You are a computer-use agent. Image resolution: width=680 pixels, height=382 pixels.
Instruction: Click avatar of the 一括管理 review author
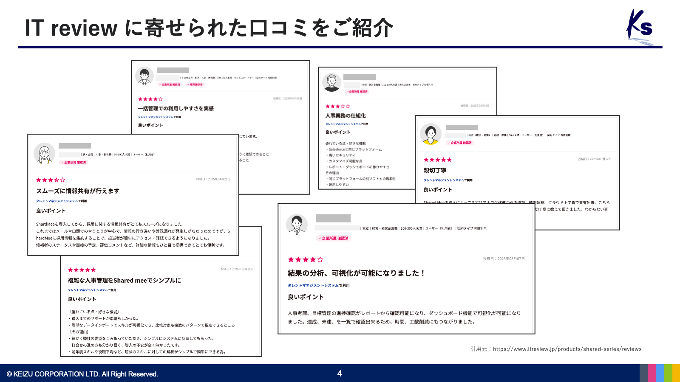click(144, 76)
